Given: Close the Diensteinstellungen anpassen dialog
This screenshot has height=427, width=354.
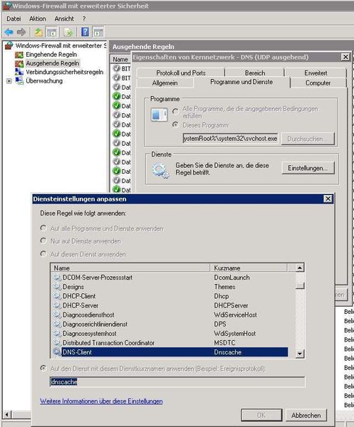Looking at the screenshot, I should [328, 199].
